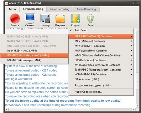Expand TS (MPEG-2 Transport Stream) Container submenu
This screenshot has width=141, height=113.
pos(101,70)
